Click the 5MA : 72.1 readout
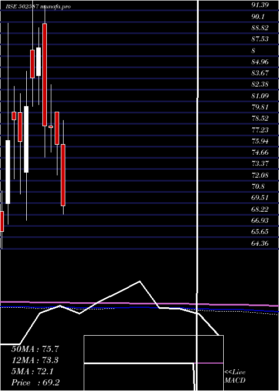 [x=32, y=371]
